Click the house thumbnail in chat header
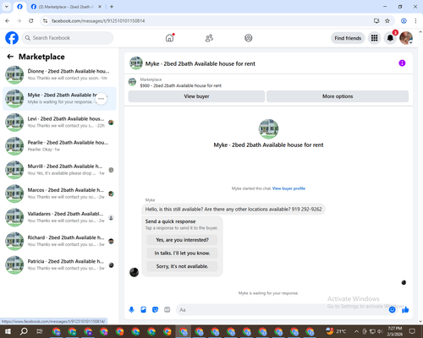Viewport: 423px width, 338px height. point(136,63)
